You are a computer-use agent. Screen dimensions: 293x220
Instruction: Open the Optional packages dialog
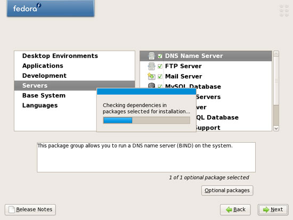coord(227,191)
